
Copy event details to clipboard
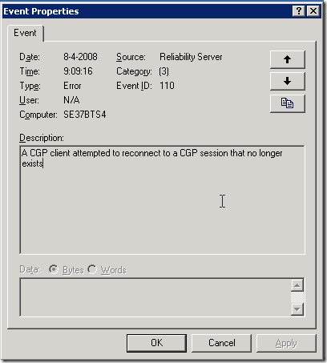(288, 103)
